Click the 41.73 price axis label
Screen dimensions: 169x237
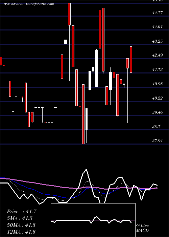158,70
